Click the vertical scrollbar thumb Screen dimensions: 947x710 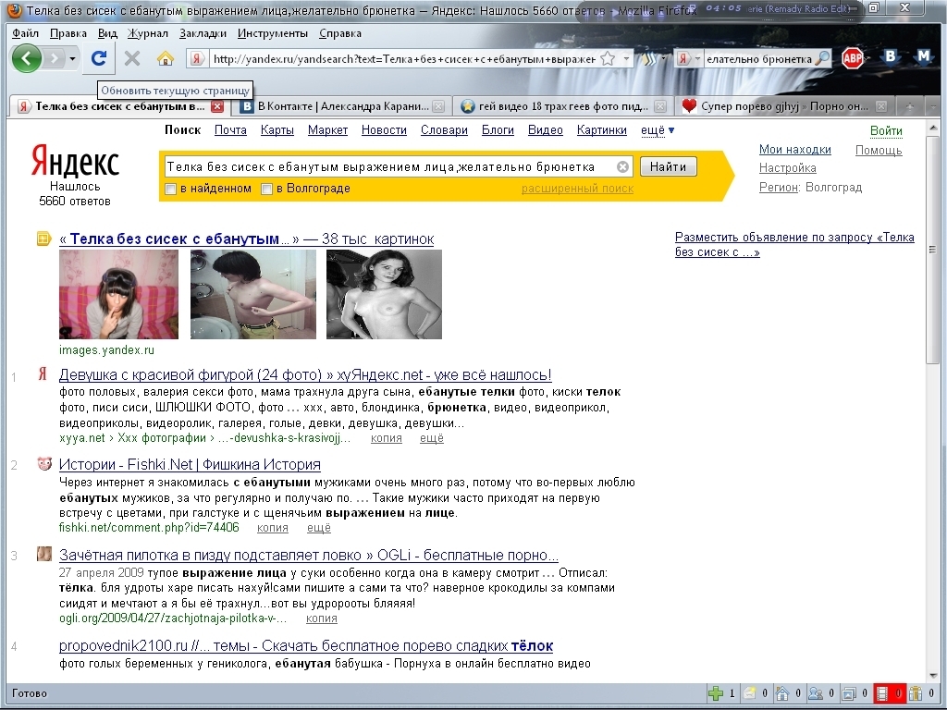932,250
